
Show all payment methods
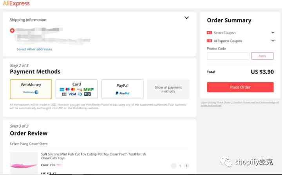[x=168, y=89]
